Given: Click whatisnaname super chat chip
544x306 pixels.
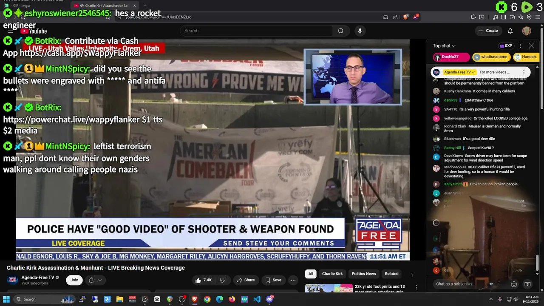Looking at the screenshot, I should point(491,57).
